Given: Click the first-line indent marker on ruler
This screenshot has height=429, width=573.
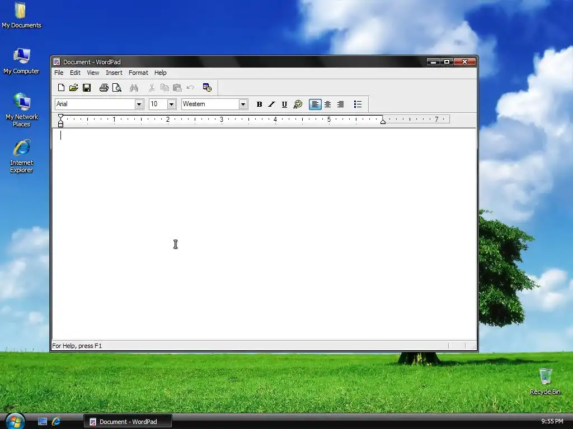Looking at the screenshot, I should (60, 116).
